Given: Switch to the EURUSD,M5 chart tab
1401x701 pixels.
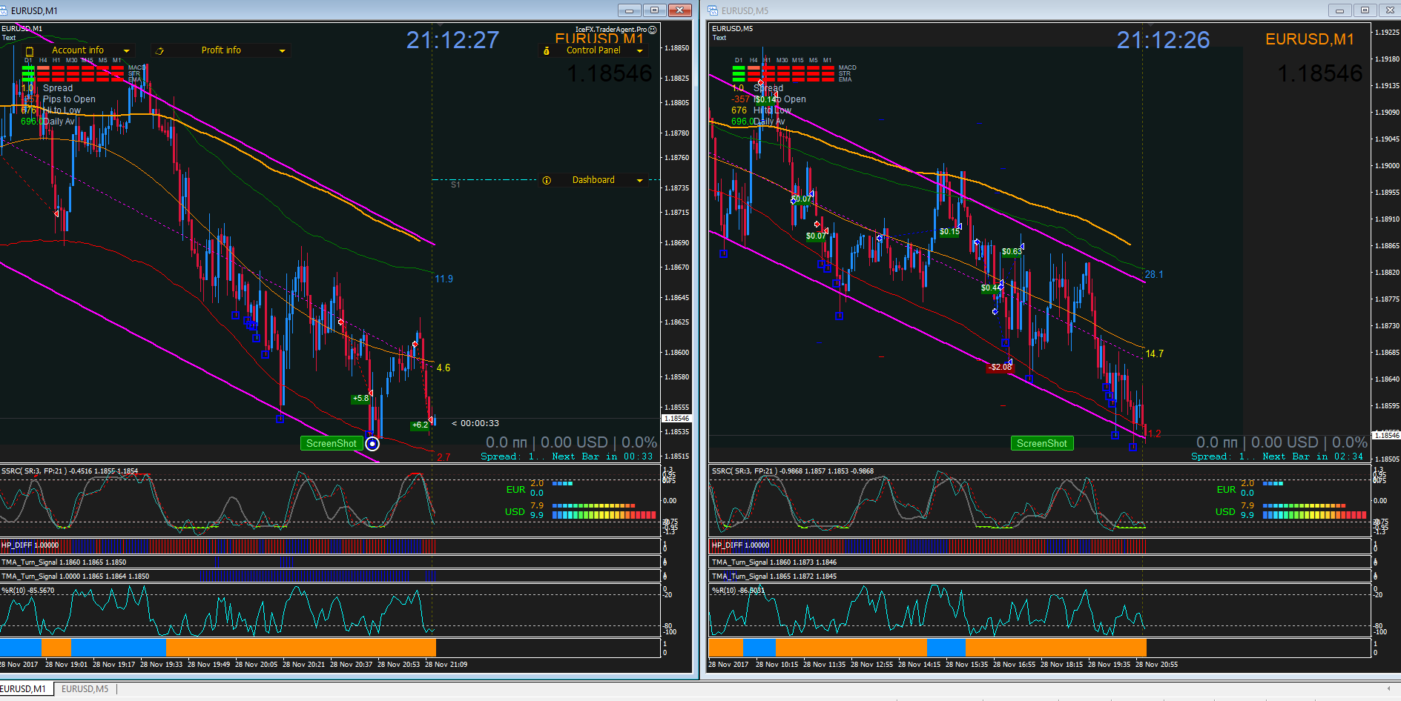Looking at the screenshot, I should pos(85,689).
